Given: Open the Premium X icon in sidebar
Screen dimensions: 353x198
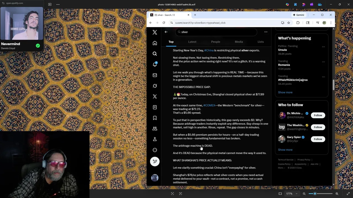Looking at the screenshot, I should coord(155,97).
